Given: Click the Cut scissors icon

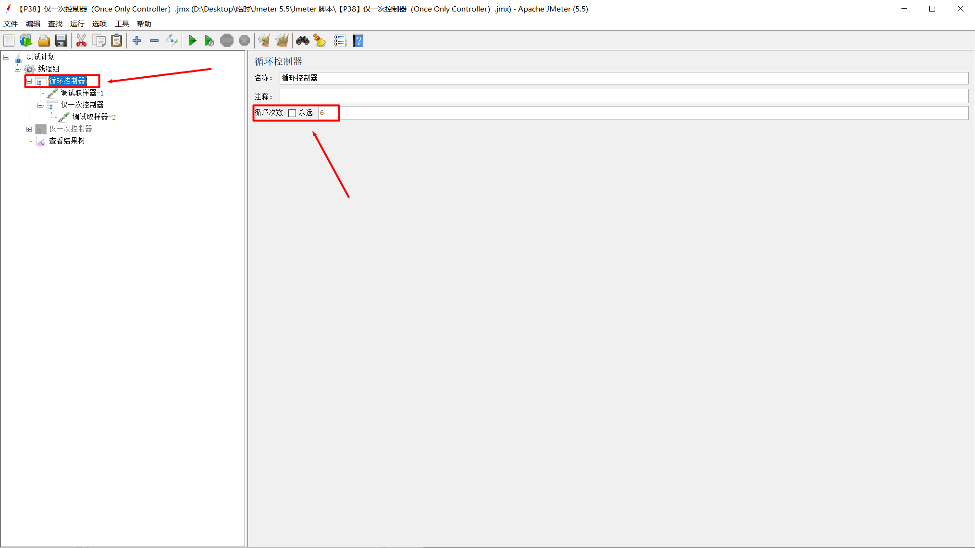Looking at the screenshot, I should pyautogui.click(x=81, y=41).
